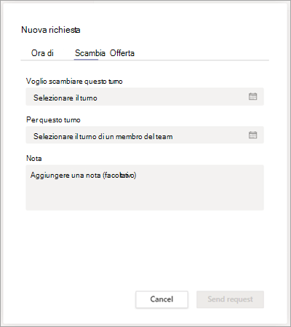Focus the Aggiungere una nota text area
291x327 pixels.
[145, 187]
